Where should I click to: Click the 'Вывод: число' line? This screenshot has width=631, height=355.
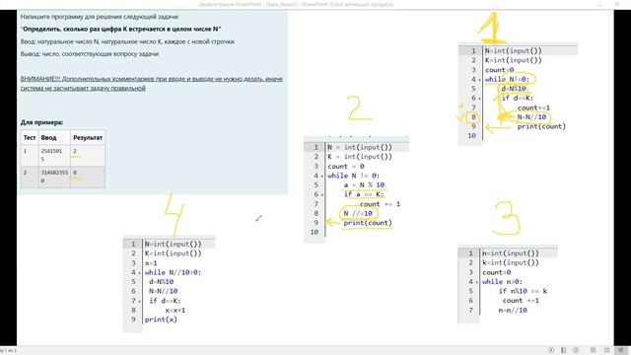[x=90, y=54]
